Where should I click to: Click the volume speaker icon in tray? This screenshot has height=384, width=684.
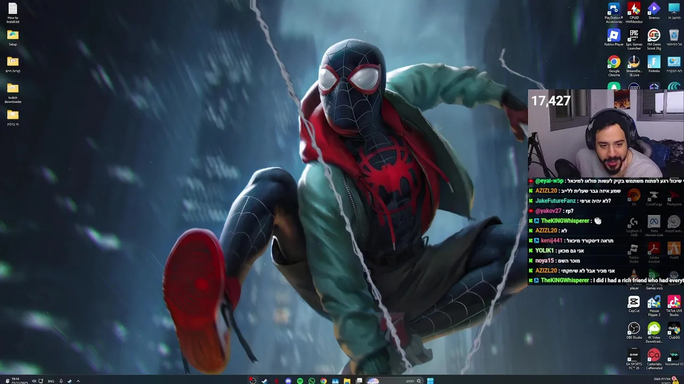pyautogui.click(x=34, y=381)
